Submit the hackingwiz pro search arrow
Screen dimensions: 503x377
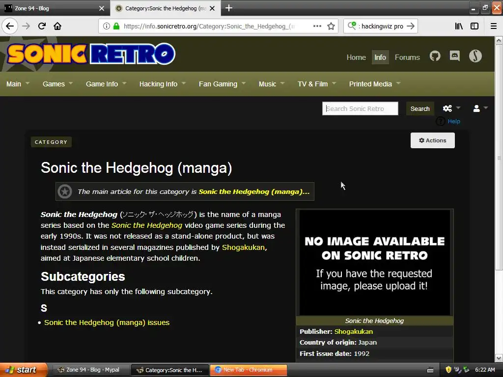pos(411,26)
